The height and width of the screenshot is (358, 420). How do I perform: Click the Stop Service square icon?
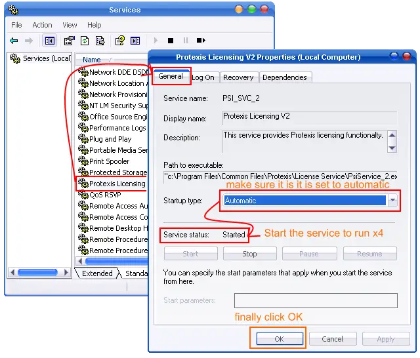pos(171,41)
